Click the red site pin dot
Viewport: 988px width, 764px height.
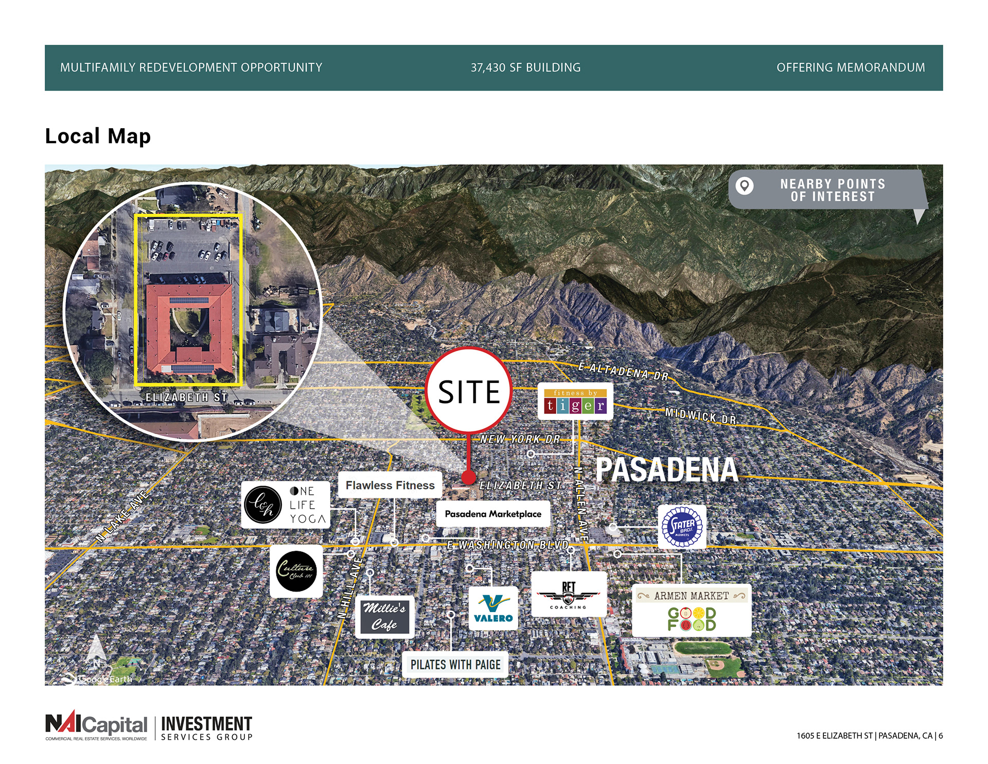(x=468, y=477)
